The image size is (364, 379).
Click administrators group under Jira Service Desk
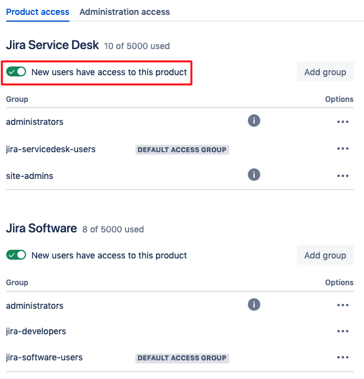pos(35,122)
